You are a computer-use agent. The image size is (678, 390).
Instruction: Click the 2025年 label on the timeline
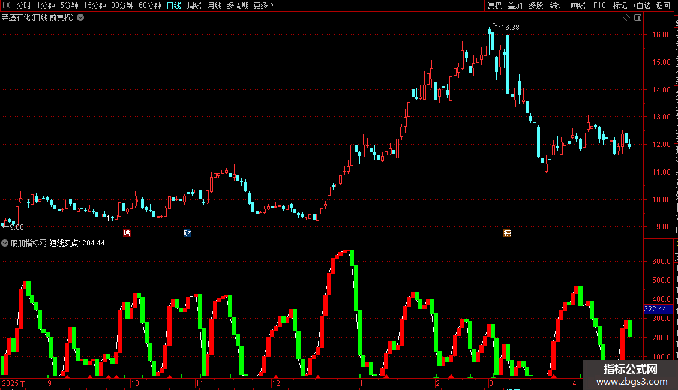pyautogui.click(x=13, y=383)
